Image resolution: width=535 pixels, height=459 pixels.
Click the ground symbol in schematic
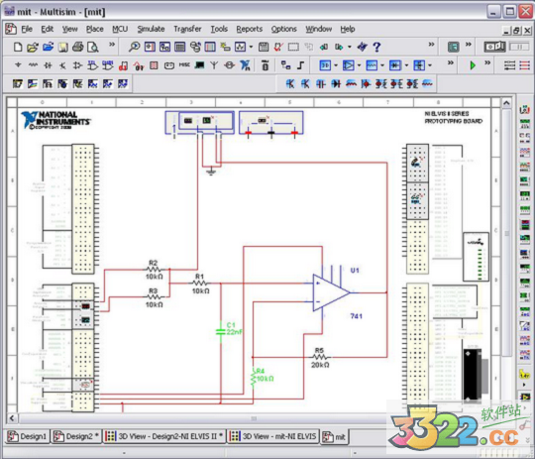(212, 172)
